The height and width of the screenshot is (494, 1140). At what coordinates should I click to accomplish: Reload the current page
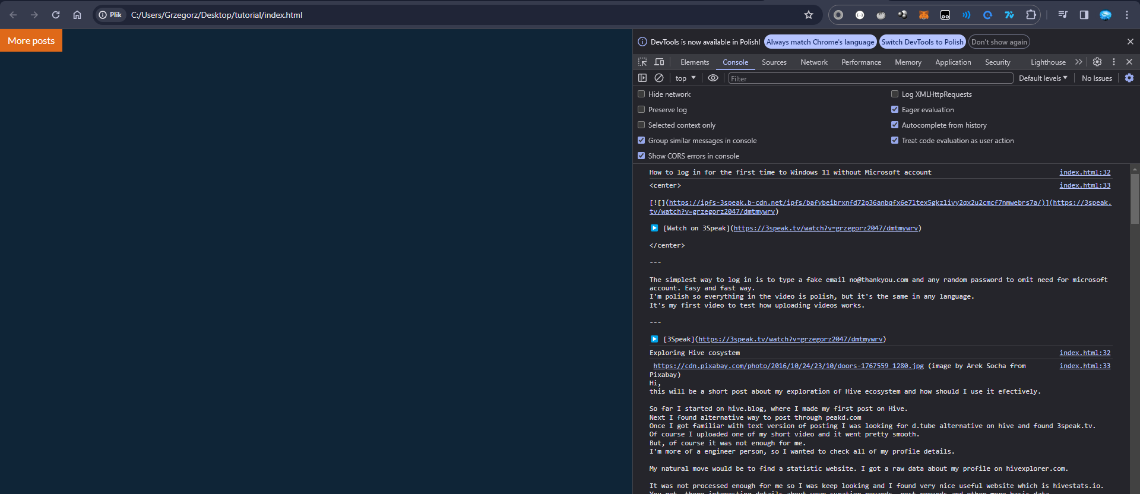tap(56, 15)
